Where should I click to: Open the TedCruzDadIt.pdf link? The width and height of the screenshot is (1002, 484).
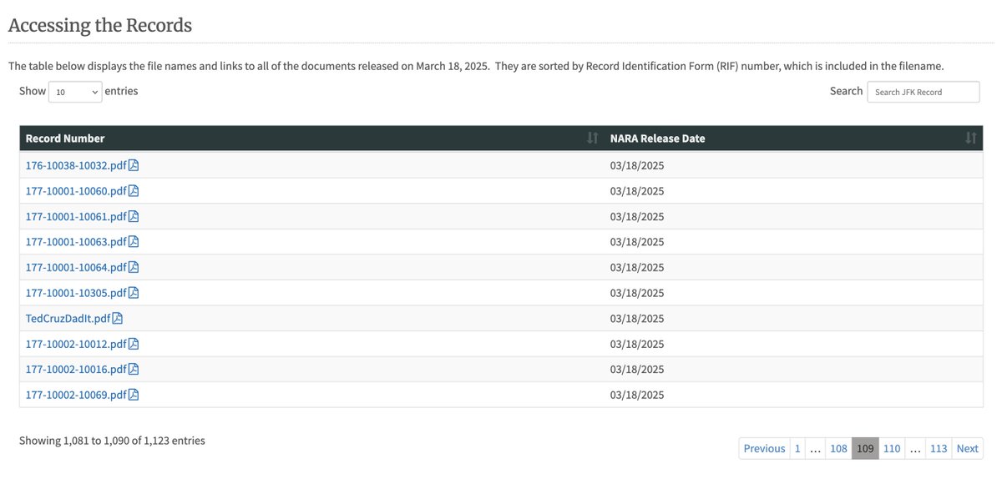tap(68, 318)
